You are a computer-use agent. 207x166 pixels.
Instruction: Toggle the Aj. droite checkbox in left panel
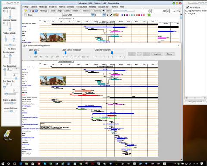tap(5, 49)
